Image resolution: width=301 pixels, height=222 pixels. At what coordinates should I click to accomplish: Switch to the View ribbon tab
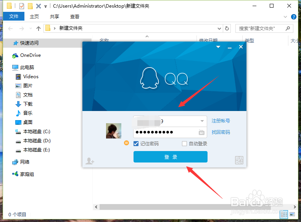pyautogui.click(x=75, y=17)
